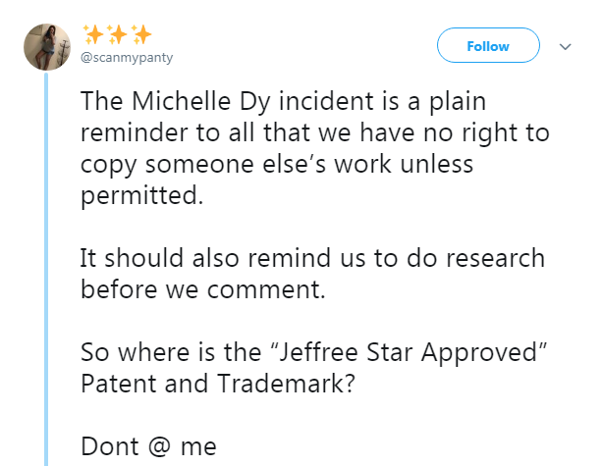Screen dimensions: 602x466
Task: Expand the chevron menu beside Follow
Action: coord(565,47)
